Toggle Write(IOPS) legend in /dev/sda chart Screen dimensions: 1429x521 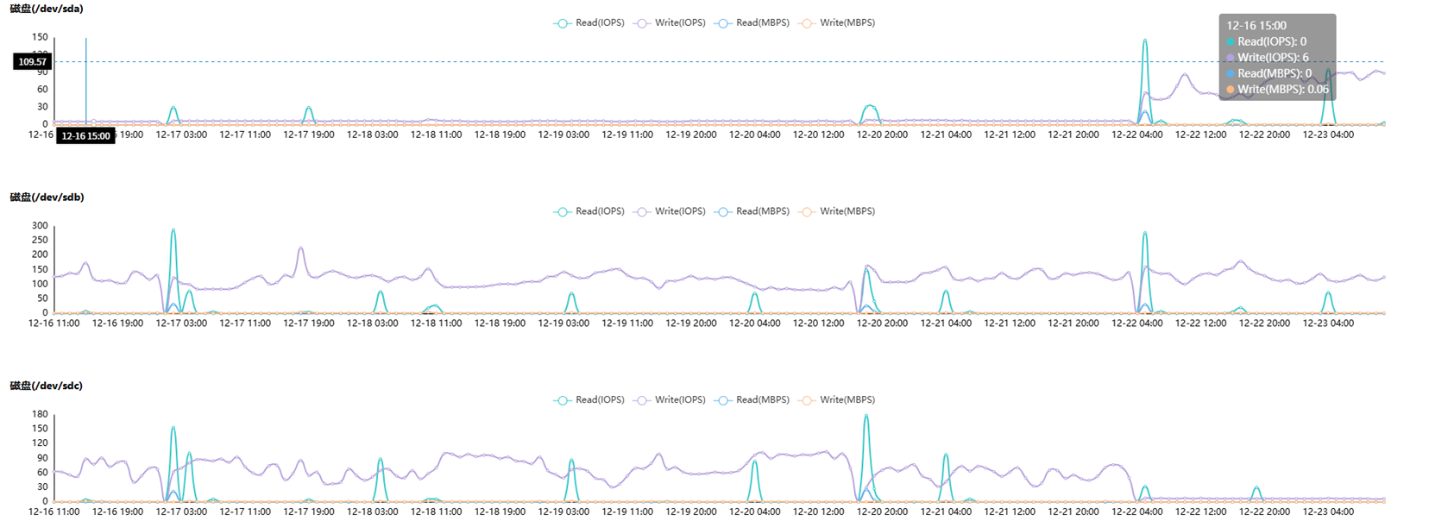[669, 23]
